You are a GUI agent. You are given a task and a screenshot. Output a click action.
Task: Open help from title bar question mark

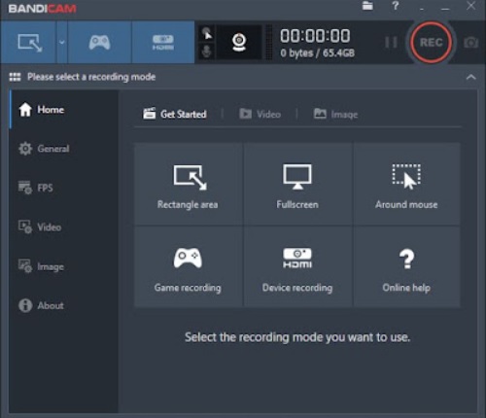tap(395, 6)
